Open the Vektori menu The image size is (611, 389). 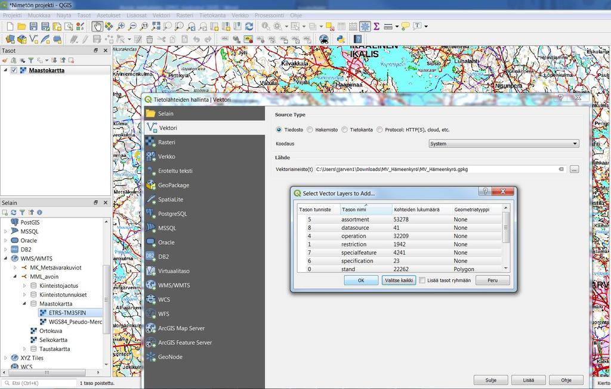(x=161, y=15)
